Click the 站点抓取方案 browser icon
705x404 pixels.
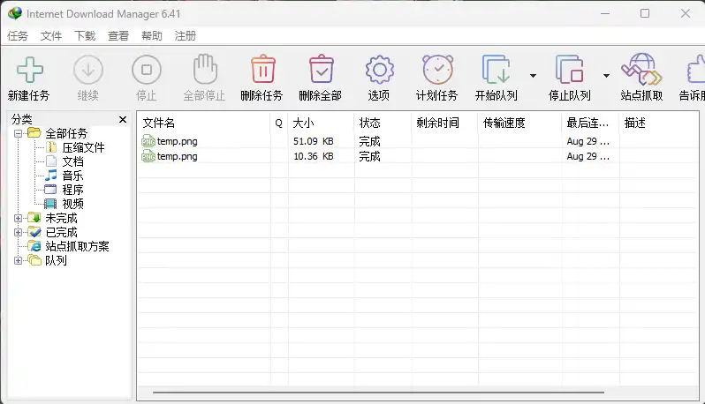(x=34, y=245)
